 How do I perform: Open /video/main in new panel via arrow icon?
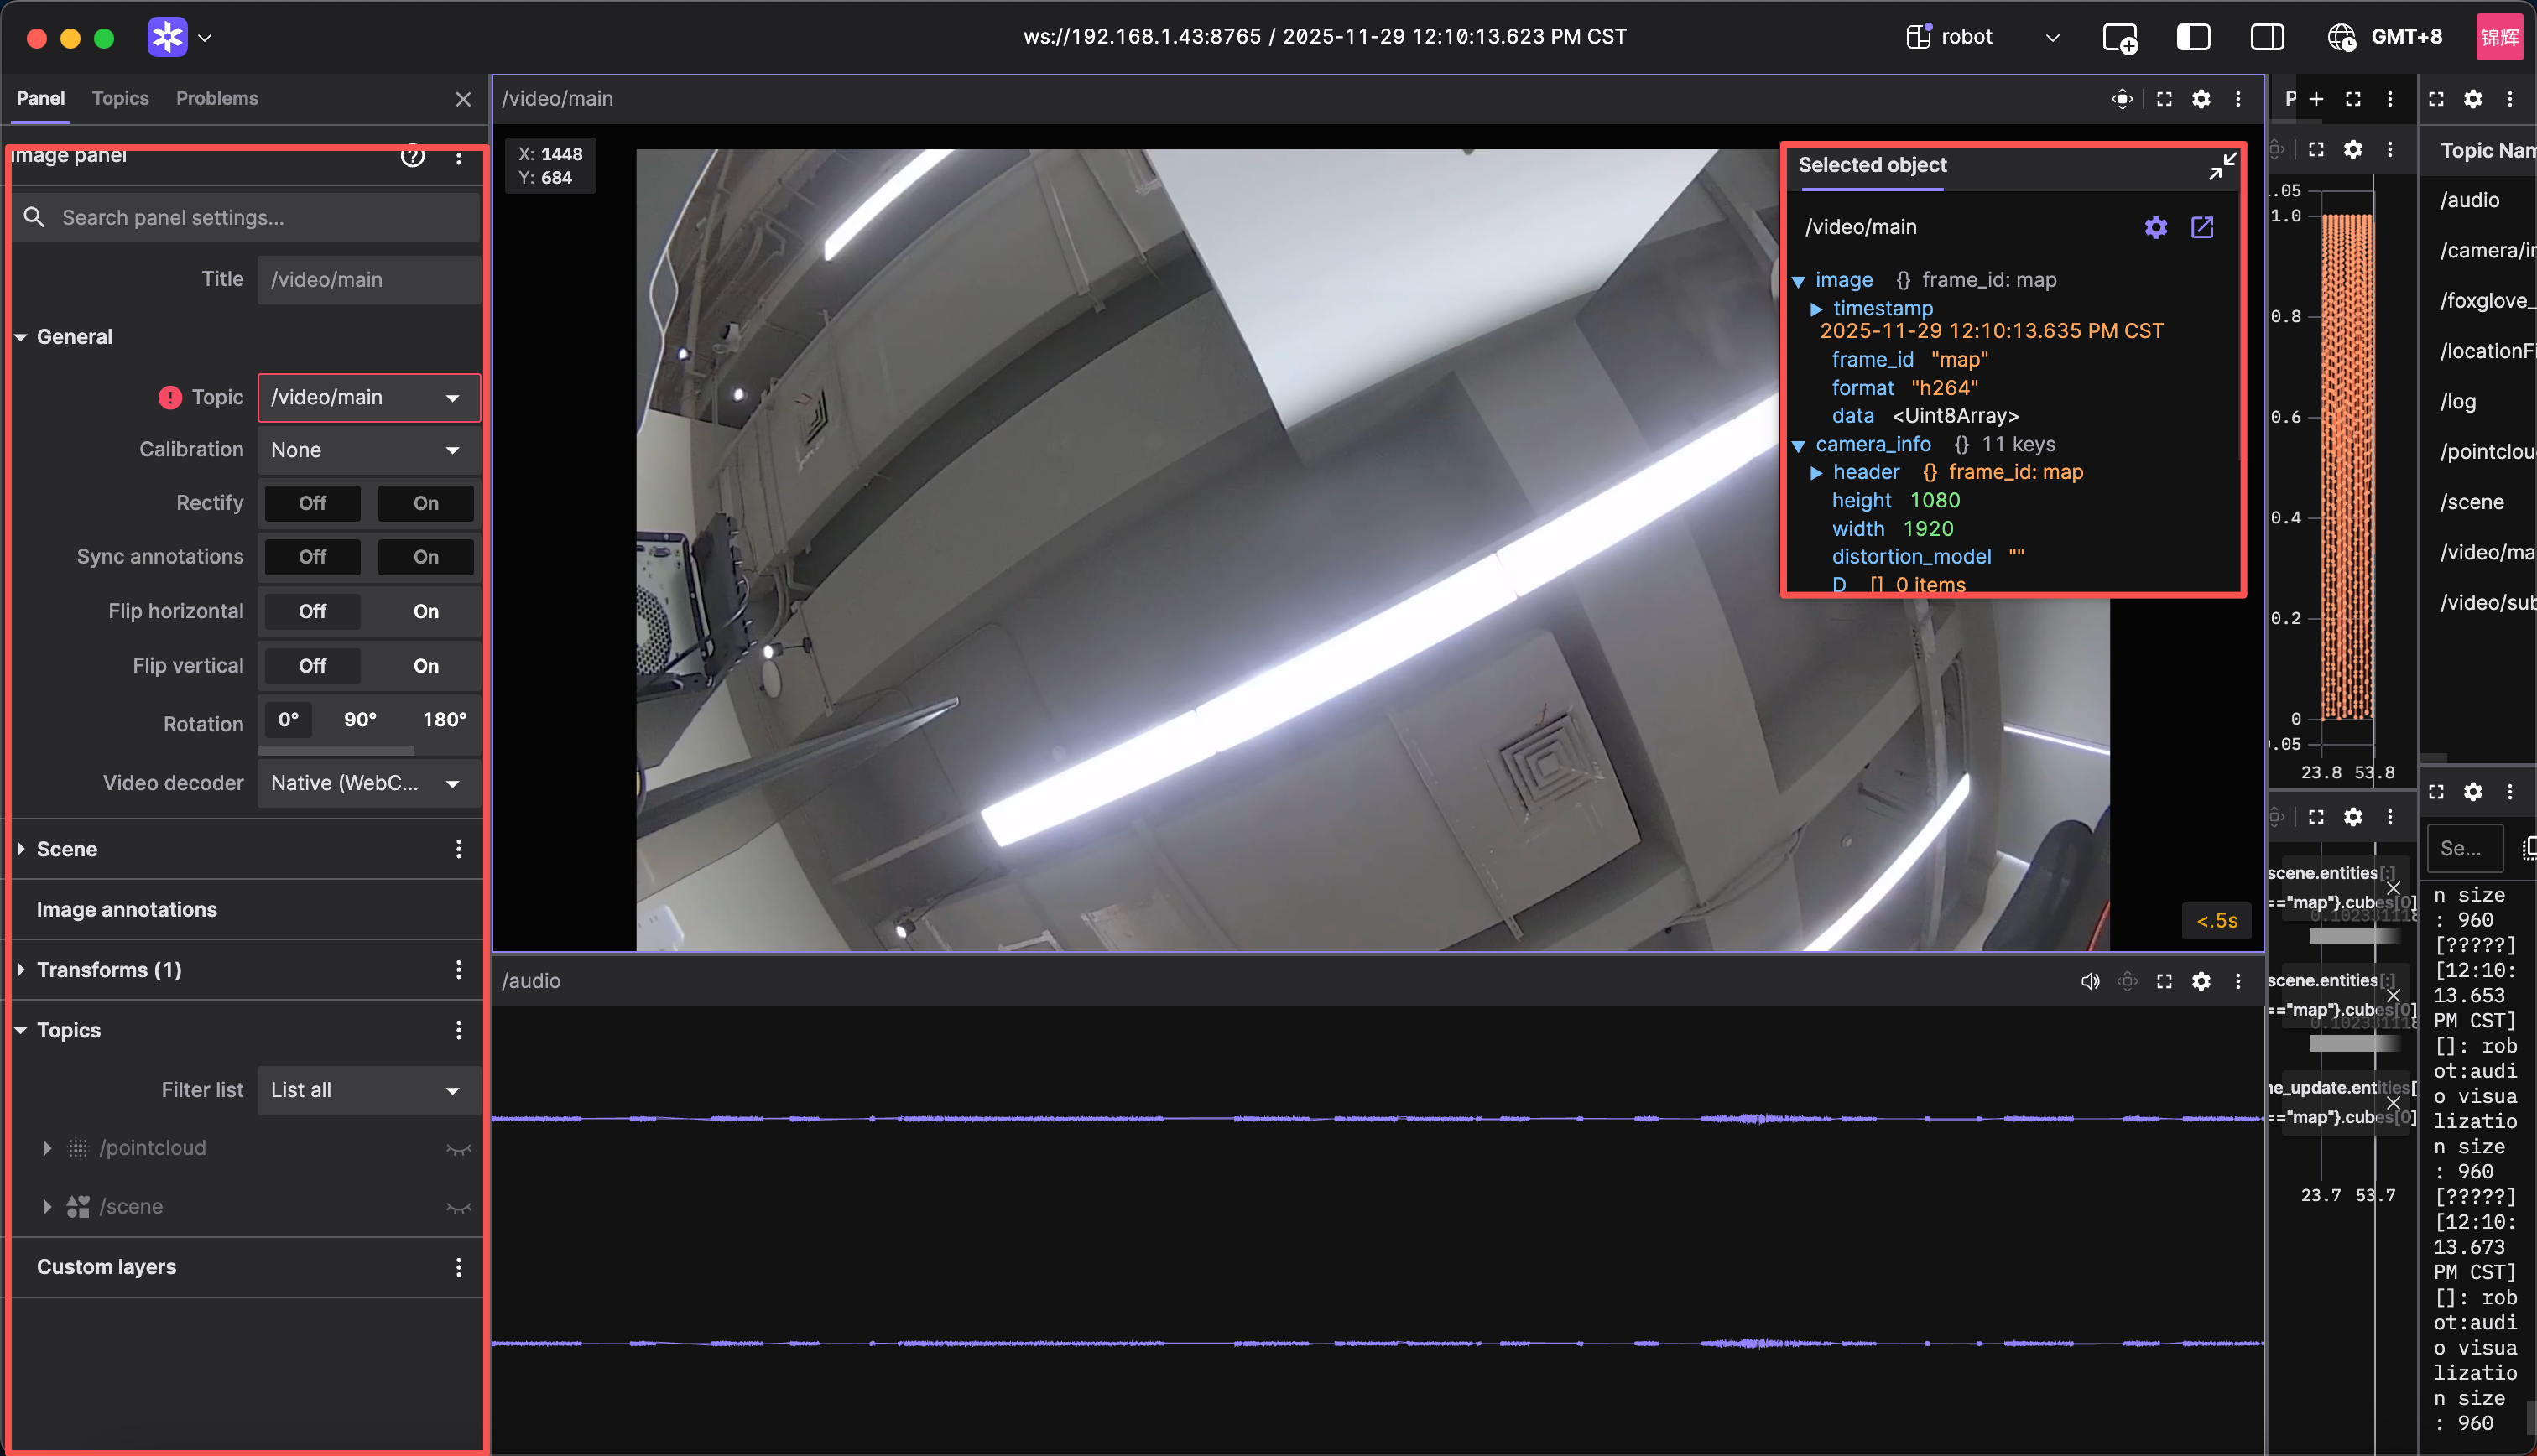coord(2202,227)
